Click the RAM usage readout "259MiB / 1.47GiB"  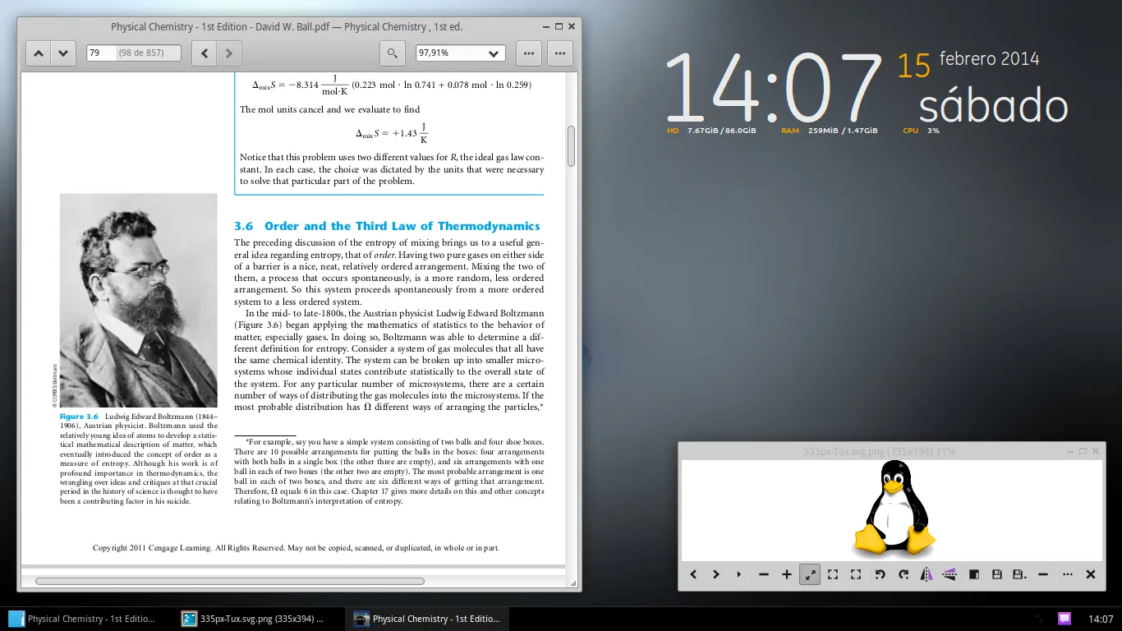(843, 131)
